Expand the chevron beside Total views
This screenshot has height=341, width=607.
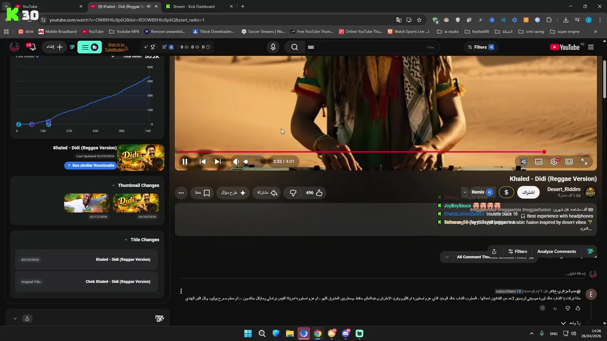click(x=113, y=56)
